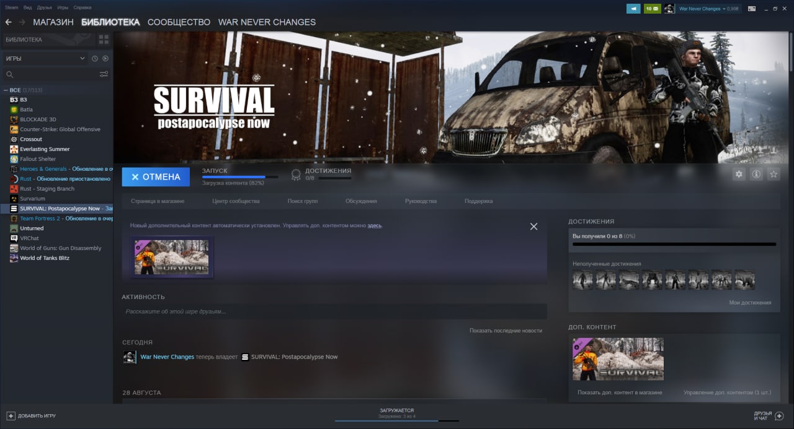
Task: Open Мои достижения link
Action: (x=750, y=303)
